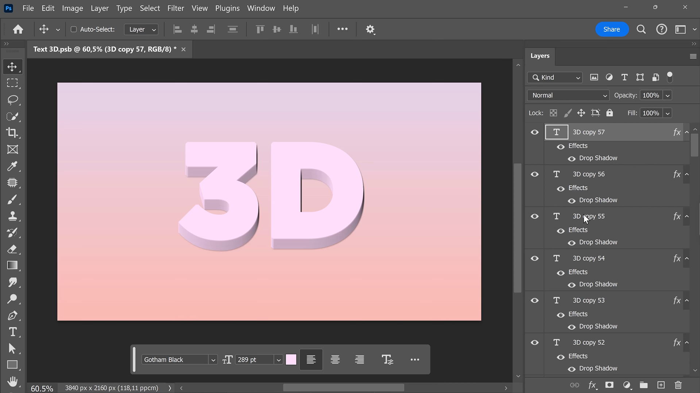Select the Rectangle shape tool

tap(12, 365)
